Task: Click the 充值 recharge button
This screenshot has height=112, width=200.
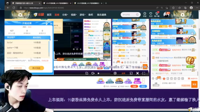Action: [x=134, y=86]
